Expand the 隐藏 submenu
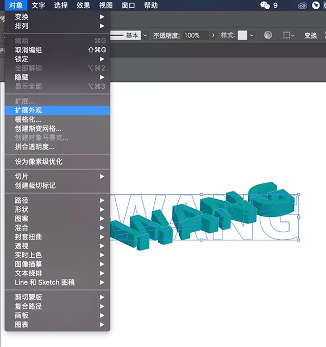The image size is (326, 347). pyautogui.click(x=57, y=77)
